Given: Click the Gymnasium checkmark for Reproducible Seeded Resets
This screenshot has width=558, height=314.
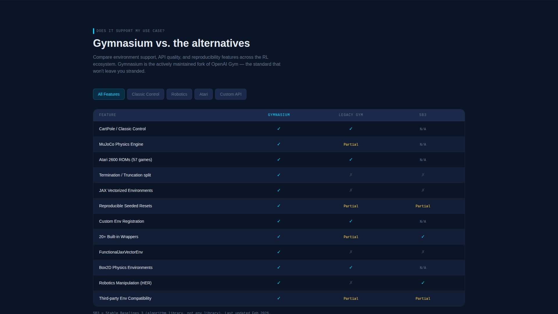Looking at the screenshot, I should (x=279, y=206).
